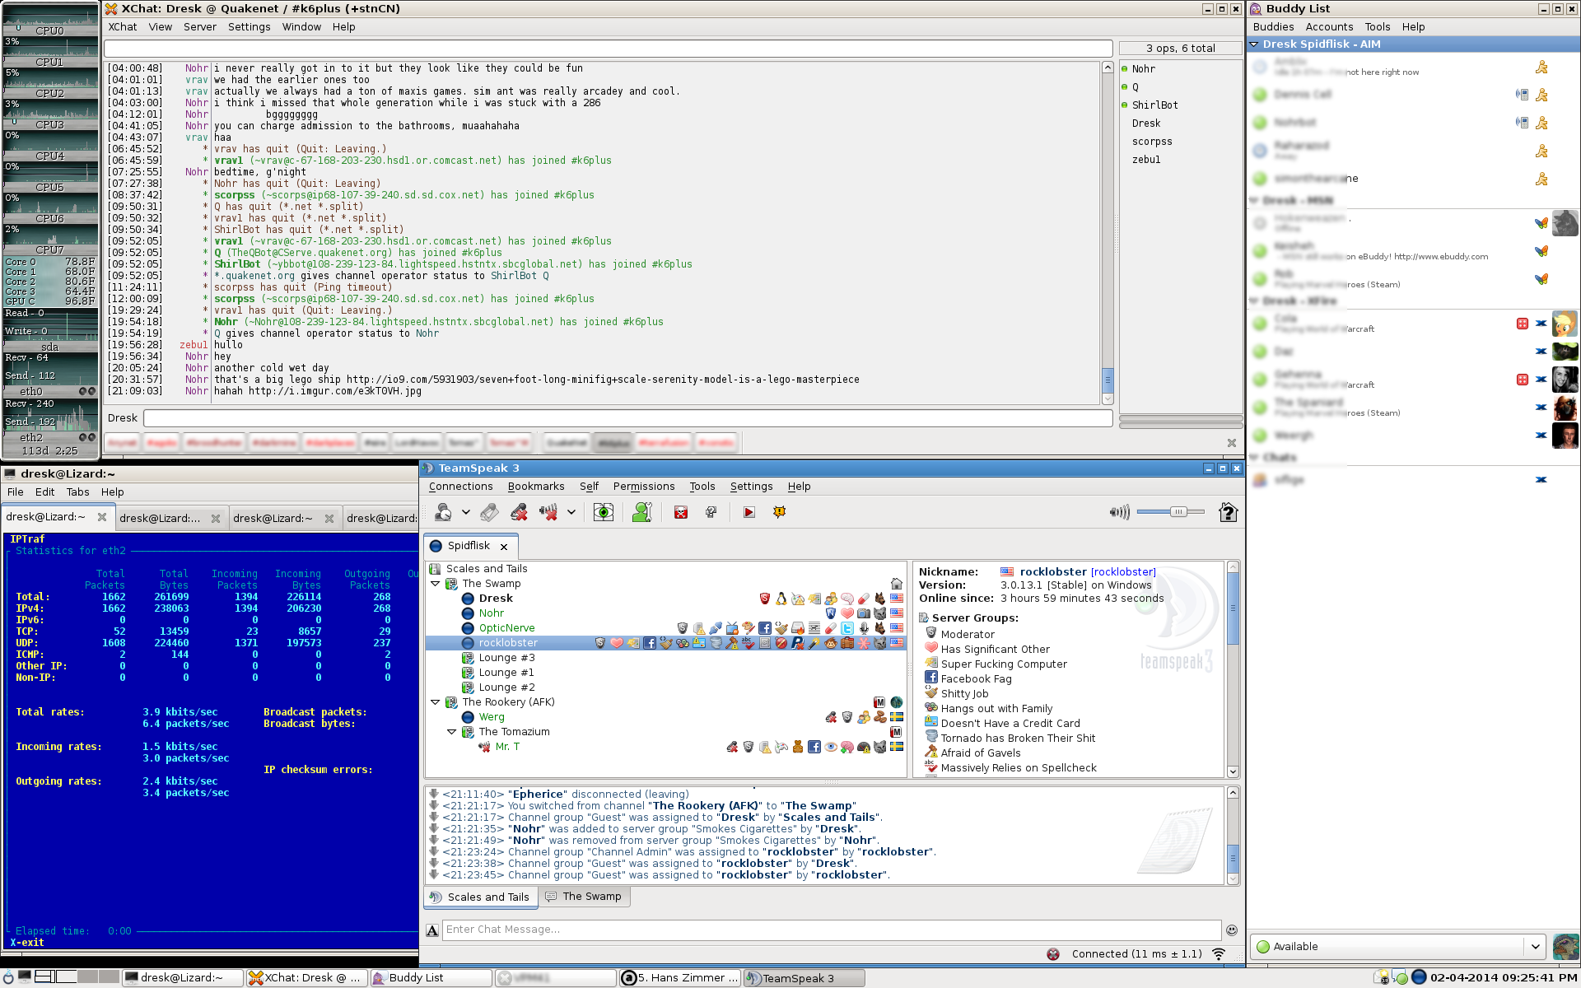The width and height of the screenshot is (1581, 988).
Task: Open Tabs menu in terminal window
Action: pos(78,492)
